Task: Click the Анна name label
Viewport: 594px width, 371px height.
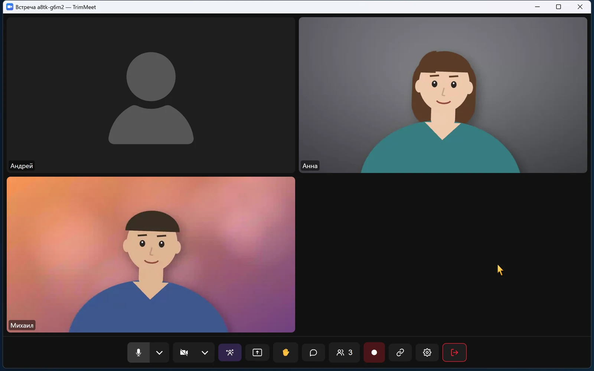Action: tap(310, 166)
